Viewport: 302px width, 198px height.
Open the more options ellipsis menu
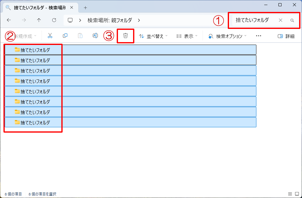tap(259, 36)
